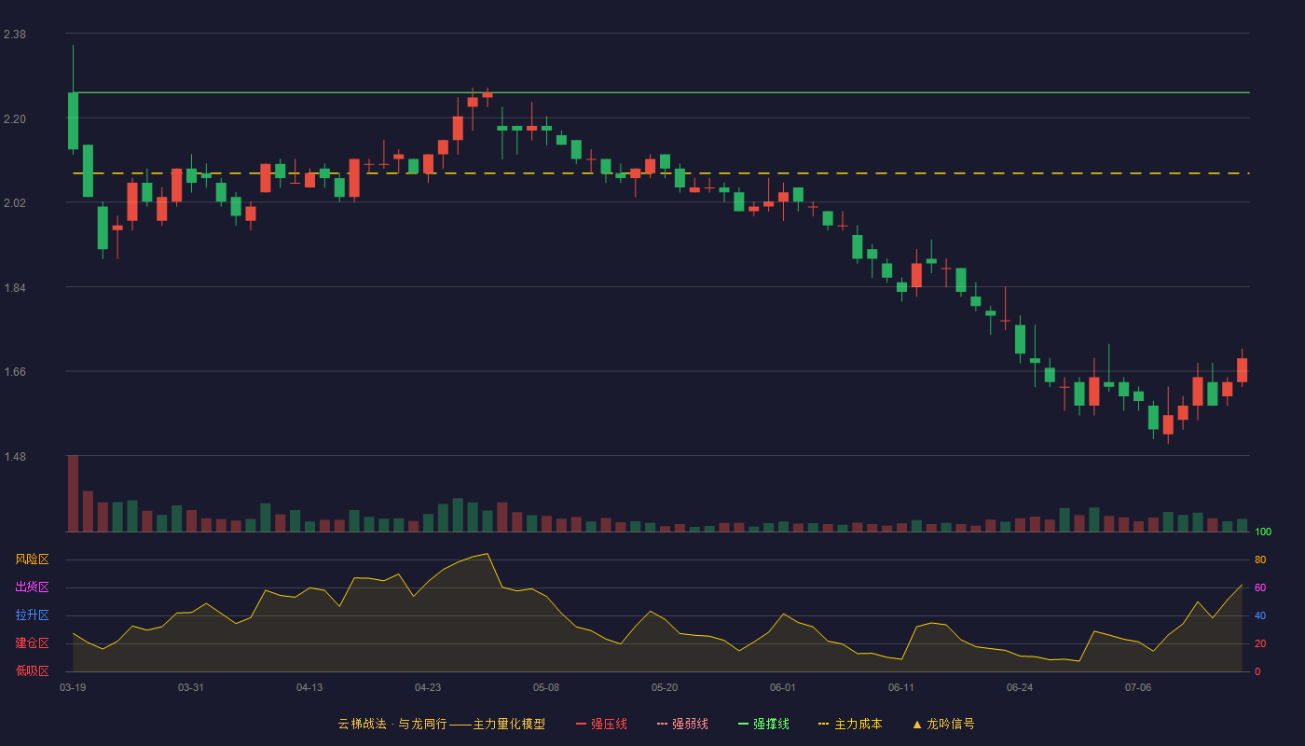This screenshot has height=746, width=1305.
Task: Click the 2.02 price axis label
Action: pos(15,203)
